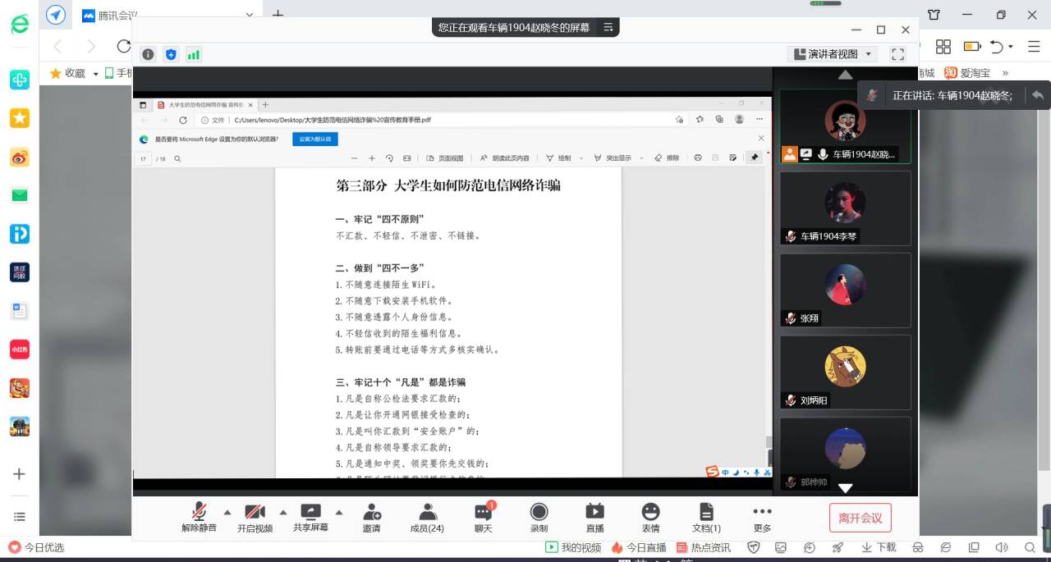Check network status green signal bars icon
The height and width of the screenshot is (562, 1051).
(194, 54)
